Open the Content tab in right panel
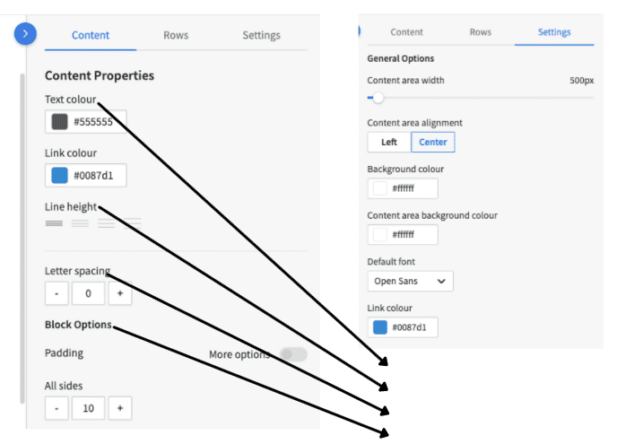643x444 pixels. [406, 32]
